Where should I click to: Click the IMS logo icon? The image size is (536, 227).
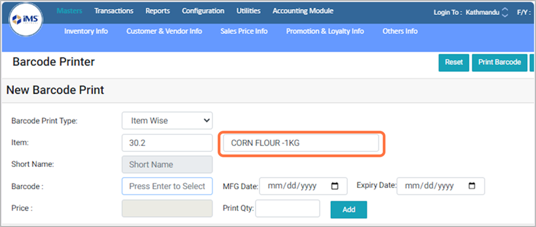pyautogui.click(x=27, y=19)
